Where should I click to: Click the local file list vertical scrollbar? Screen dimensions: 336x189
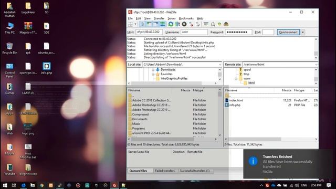[219, 112]
